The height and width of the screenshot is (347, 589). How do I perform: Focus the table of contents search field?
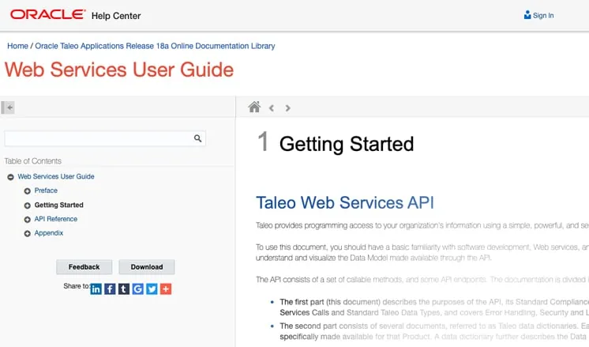click(105, 138)
